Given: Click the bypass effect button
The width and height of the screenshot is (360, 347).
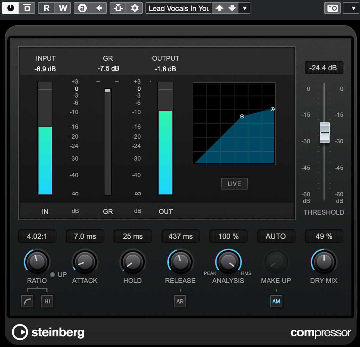Looking at the screenshot, I should [x=27, y=8].
